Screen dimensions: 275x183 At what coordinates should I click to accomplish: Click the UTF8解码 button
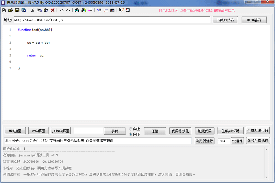pyautogui.click(x=254, y=20)
